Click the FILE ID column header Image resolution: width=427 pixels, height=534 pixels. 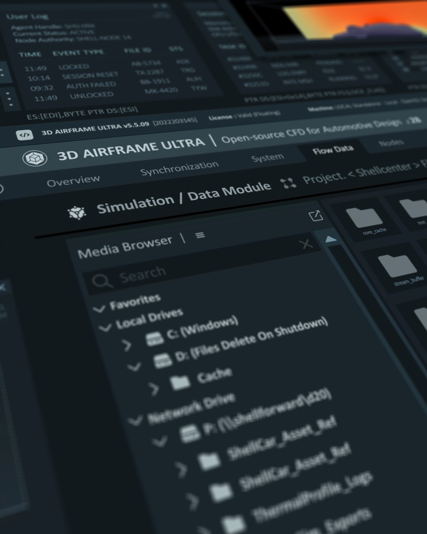tap(137, 50)
